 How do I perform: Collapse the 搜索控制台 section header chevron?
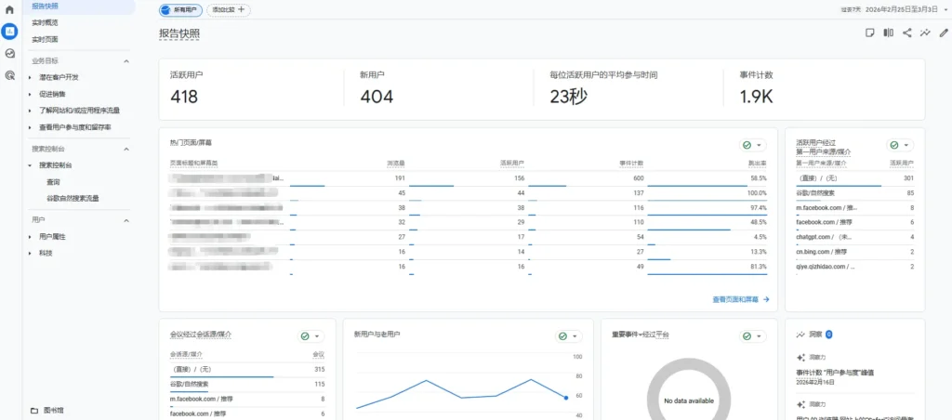click(x=126, y=150)
